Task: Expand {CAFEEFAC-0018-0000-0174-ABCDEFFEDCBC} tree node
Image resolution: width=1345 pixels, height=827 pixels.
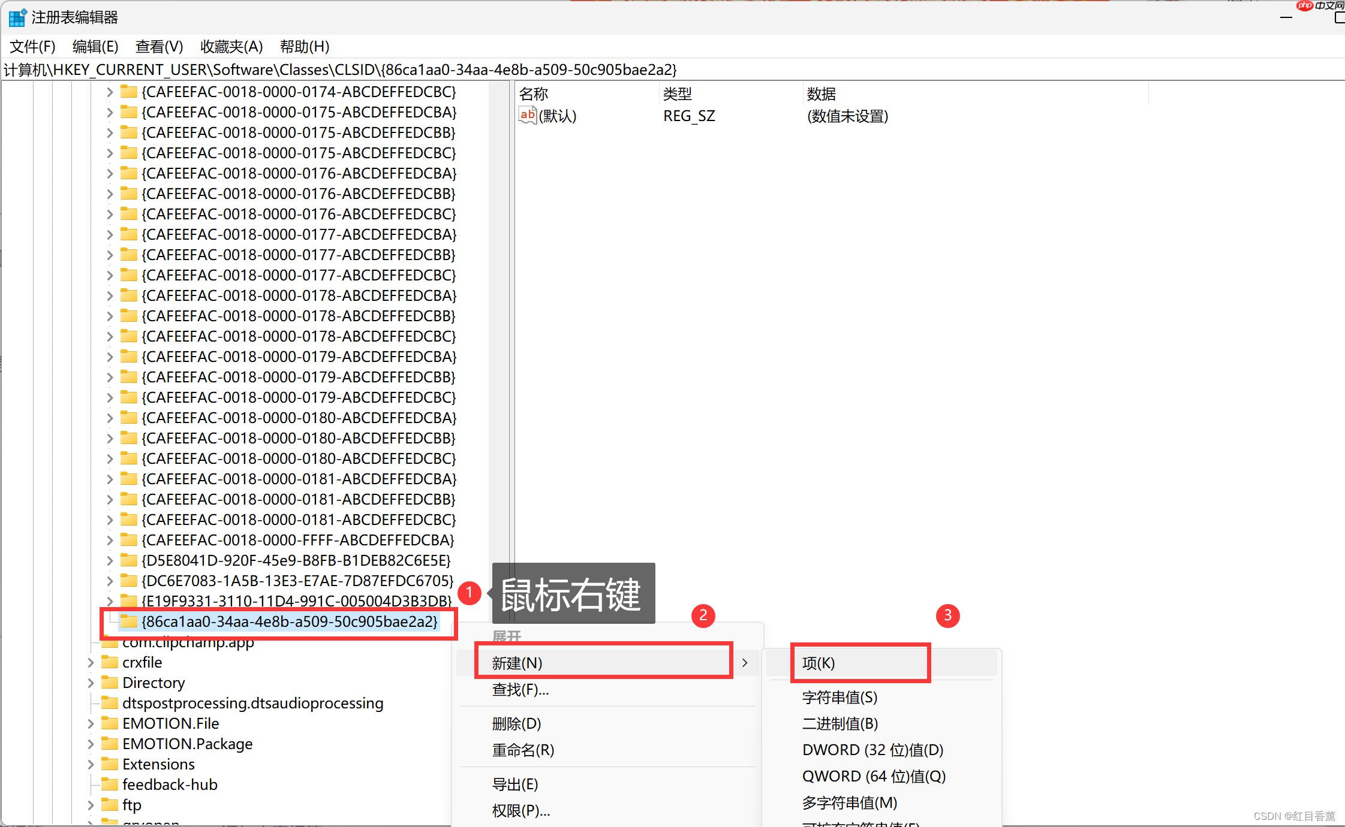Action: click(x=109, y=92)
